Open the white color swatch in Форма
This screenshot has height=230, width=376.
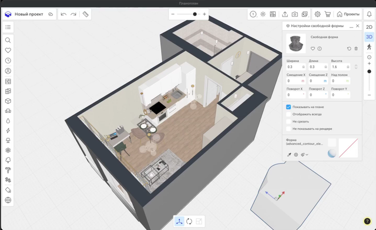click(x=332, y=142)
